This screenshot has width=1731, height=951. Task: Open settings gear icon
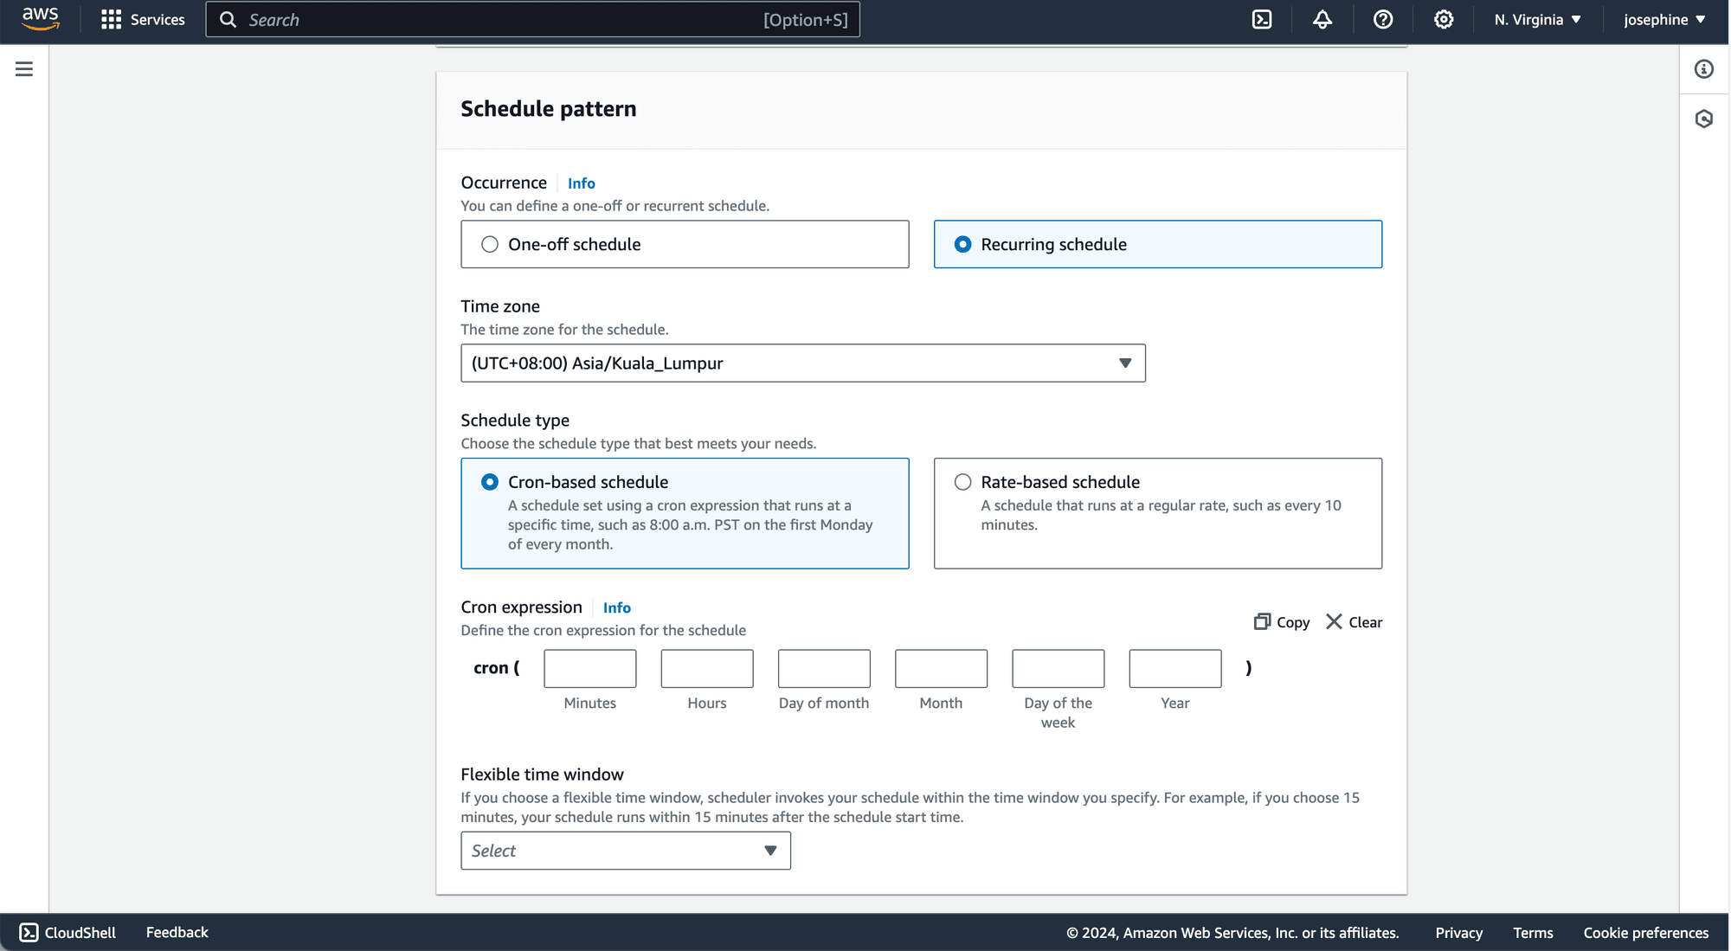click(1444, 20)
